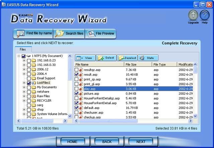
Task: Switch to the Files tab
Action: (x=23, y=49)
